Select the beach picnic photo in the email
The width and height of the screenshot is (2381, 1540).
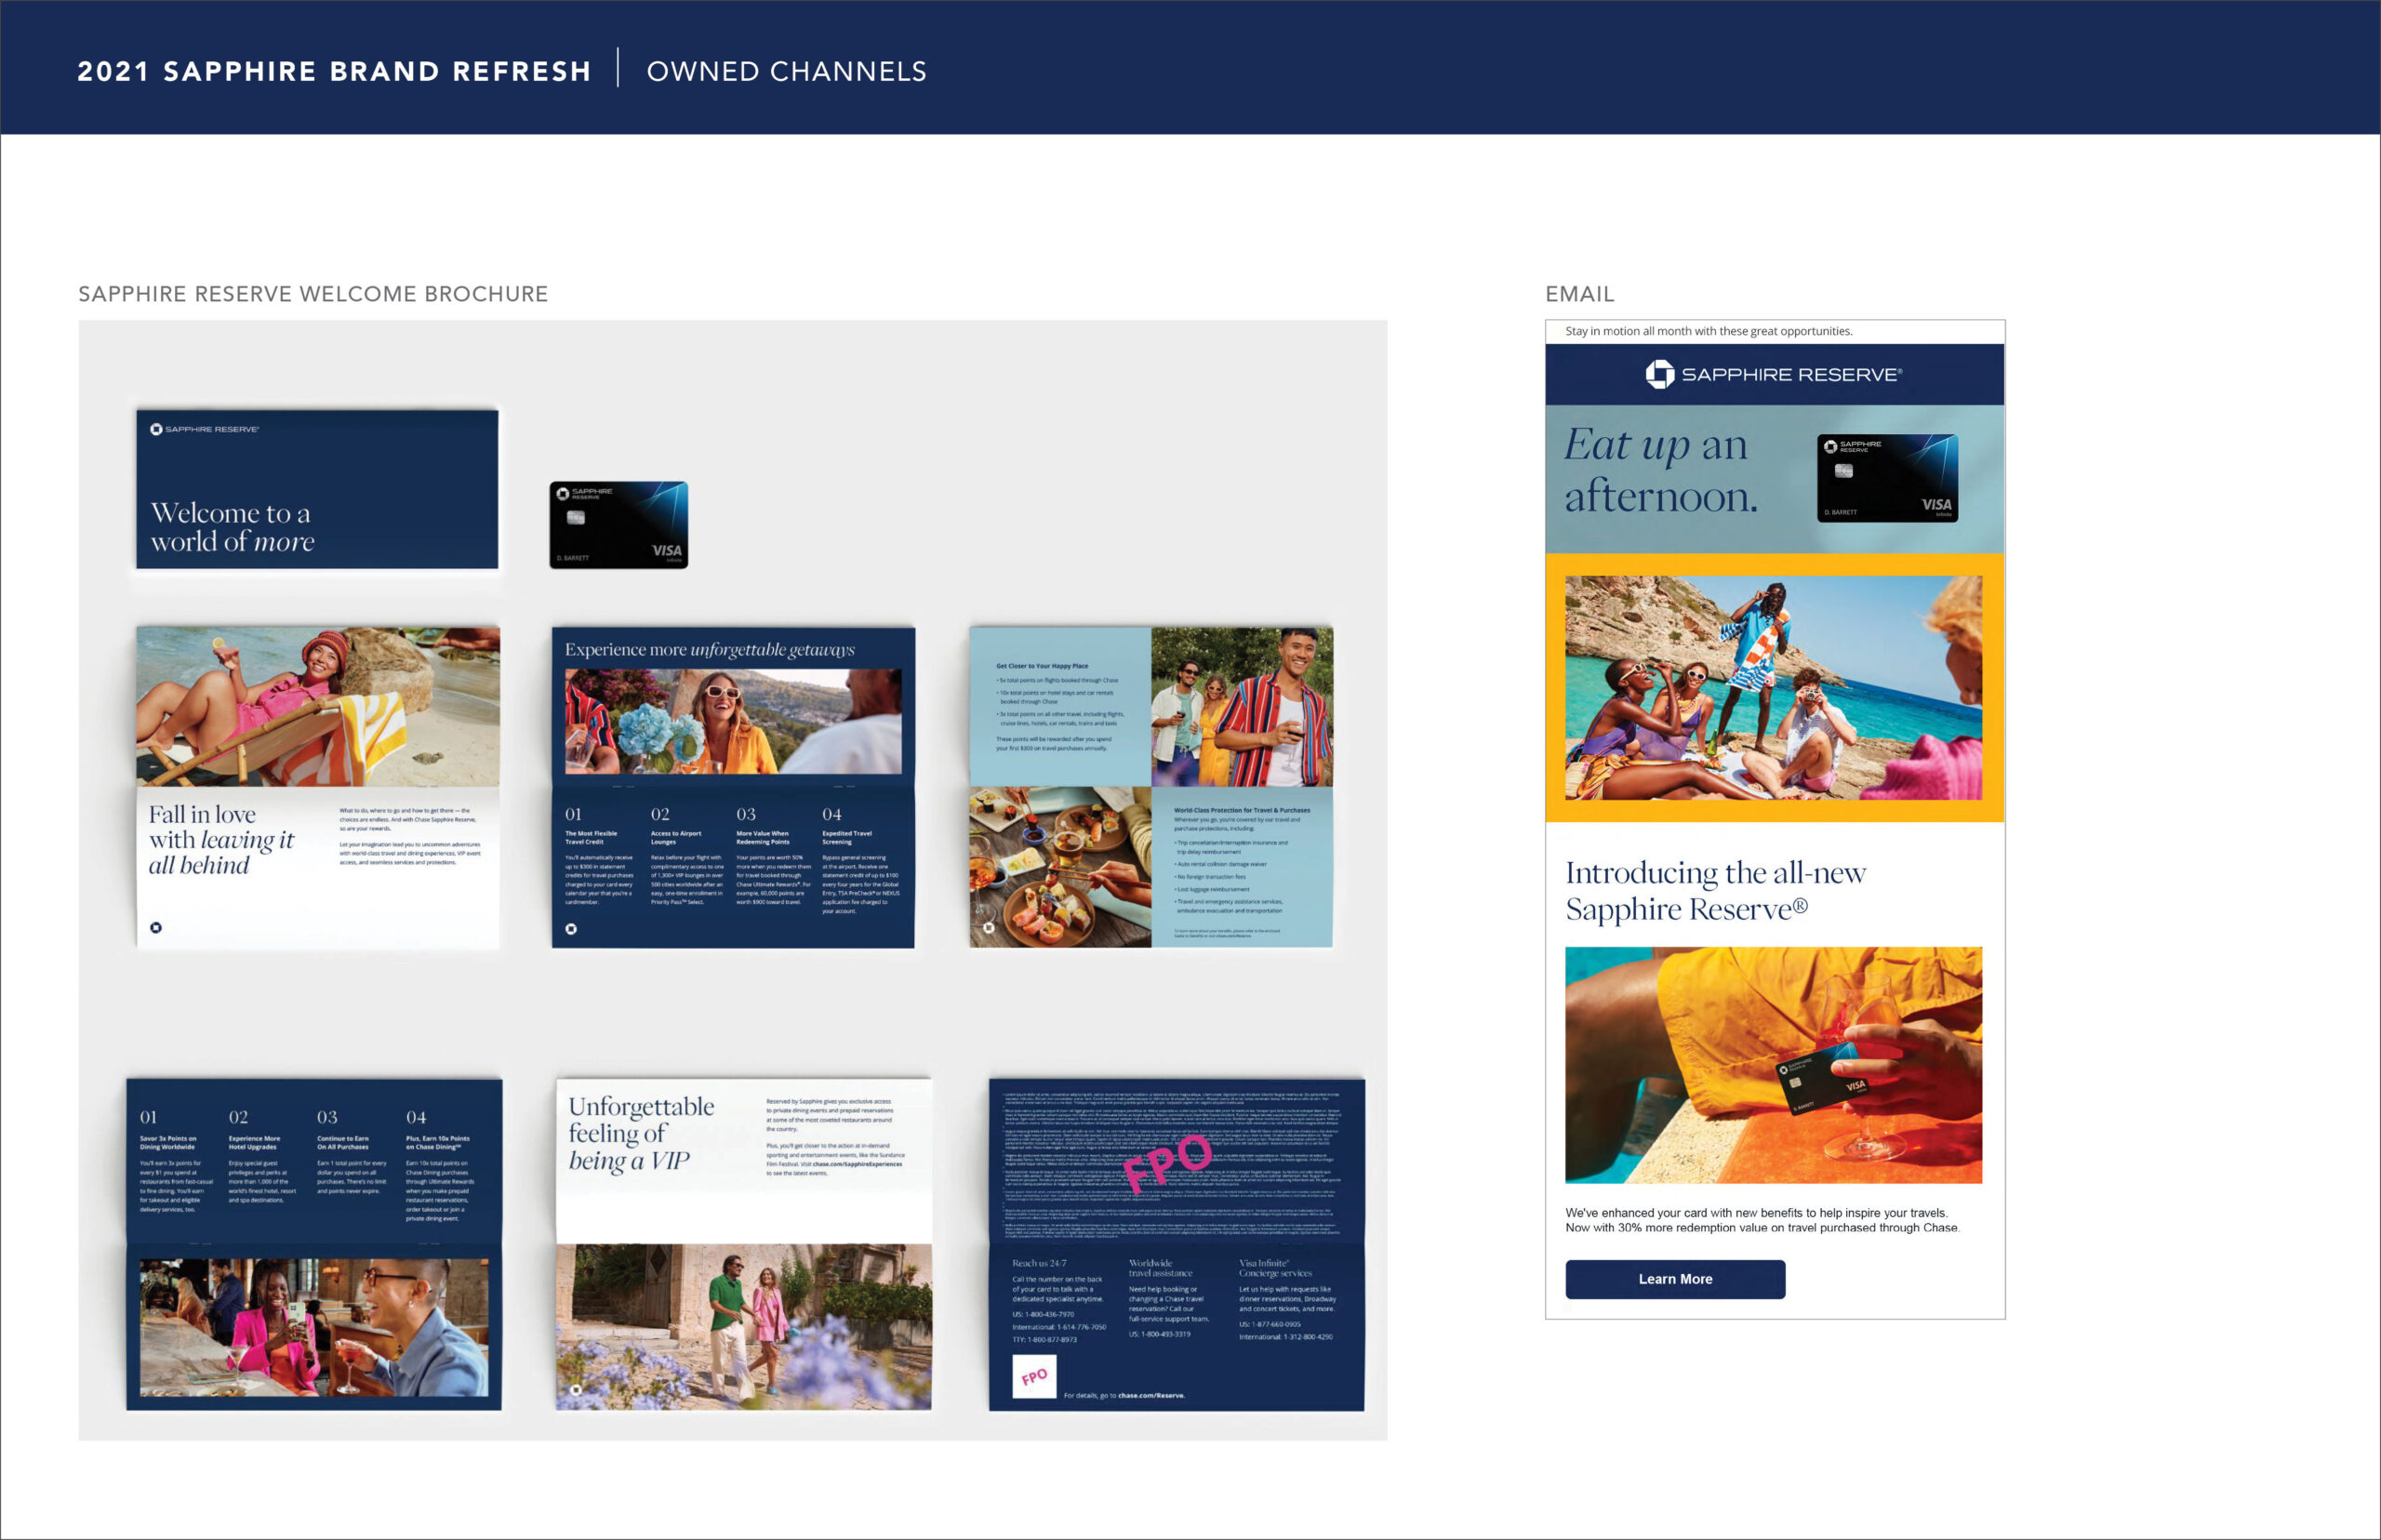pos(1772,687)
